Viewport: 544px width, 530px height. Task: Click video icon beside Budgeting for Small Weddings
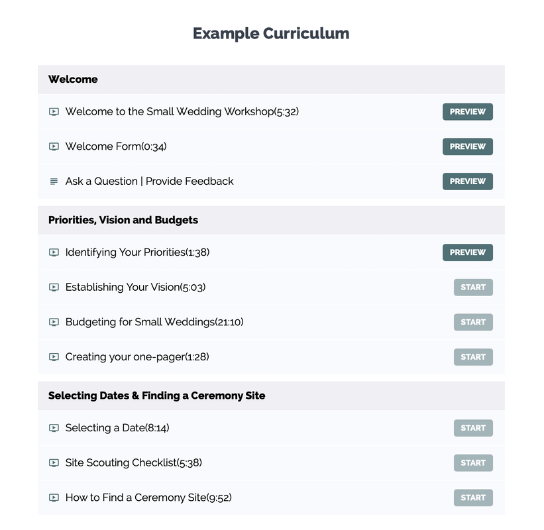(x=54, y=323)
